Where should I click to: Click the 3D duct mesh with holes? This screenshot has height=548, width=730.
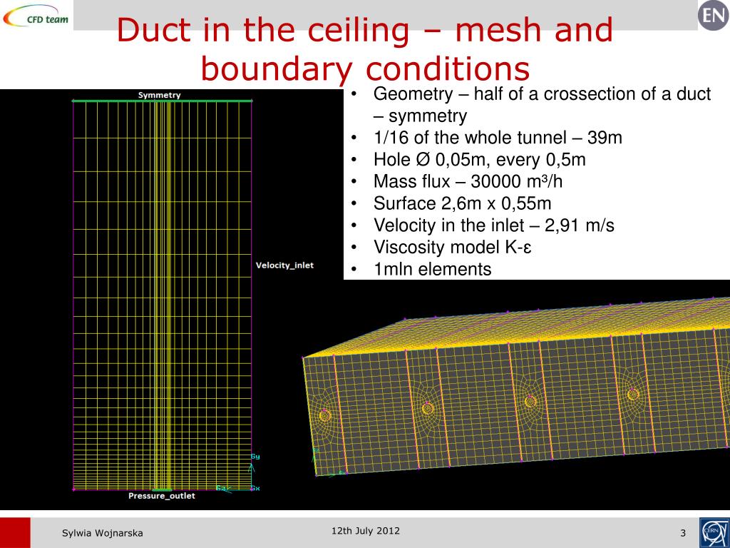click(516, 387)
